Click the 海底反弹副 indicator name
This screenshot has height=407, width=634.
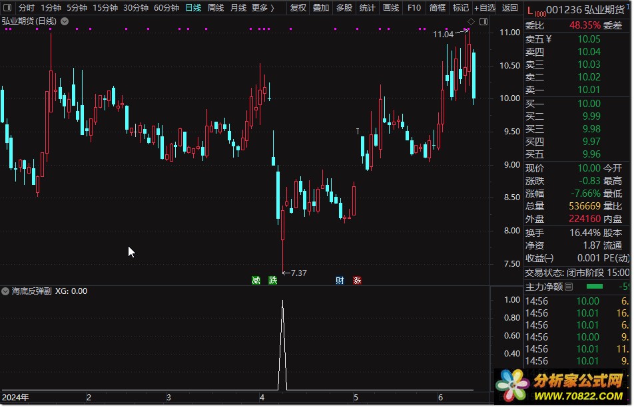click(31, 291)
